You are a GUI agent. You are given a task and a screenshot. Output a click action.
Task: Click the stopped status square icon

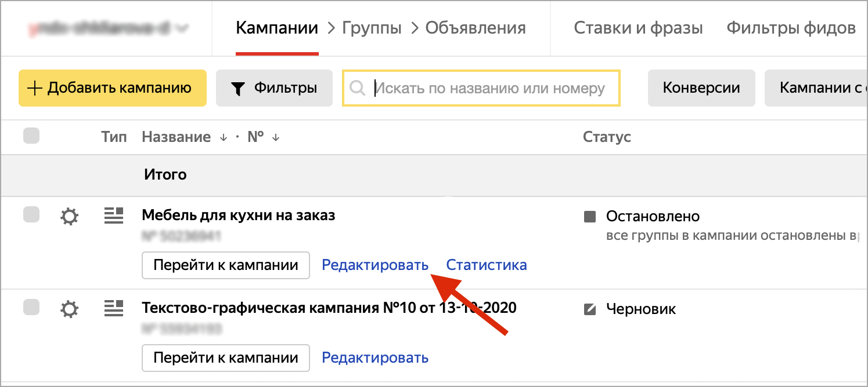(x=590, y=217)
